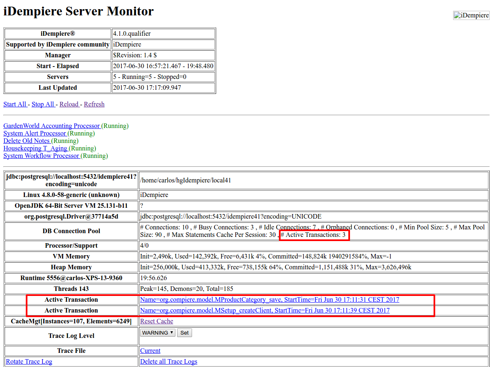Click the Refresh link
The image size is (493, 367).
click(94, 104)
